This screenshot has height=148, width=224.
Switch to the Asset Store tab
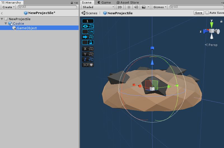(x=128, y=3)
